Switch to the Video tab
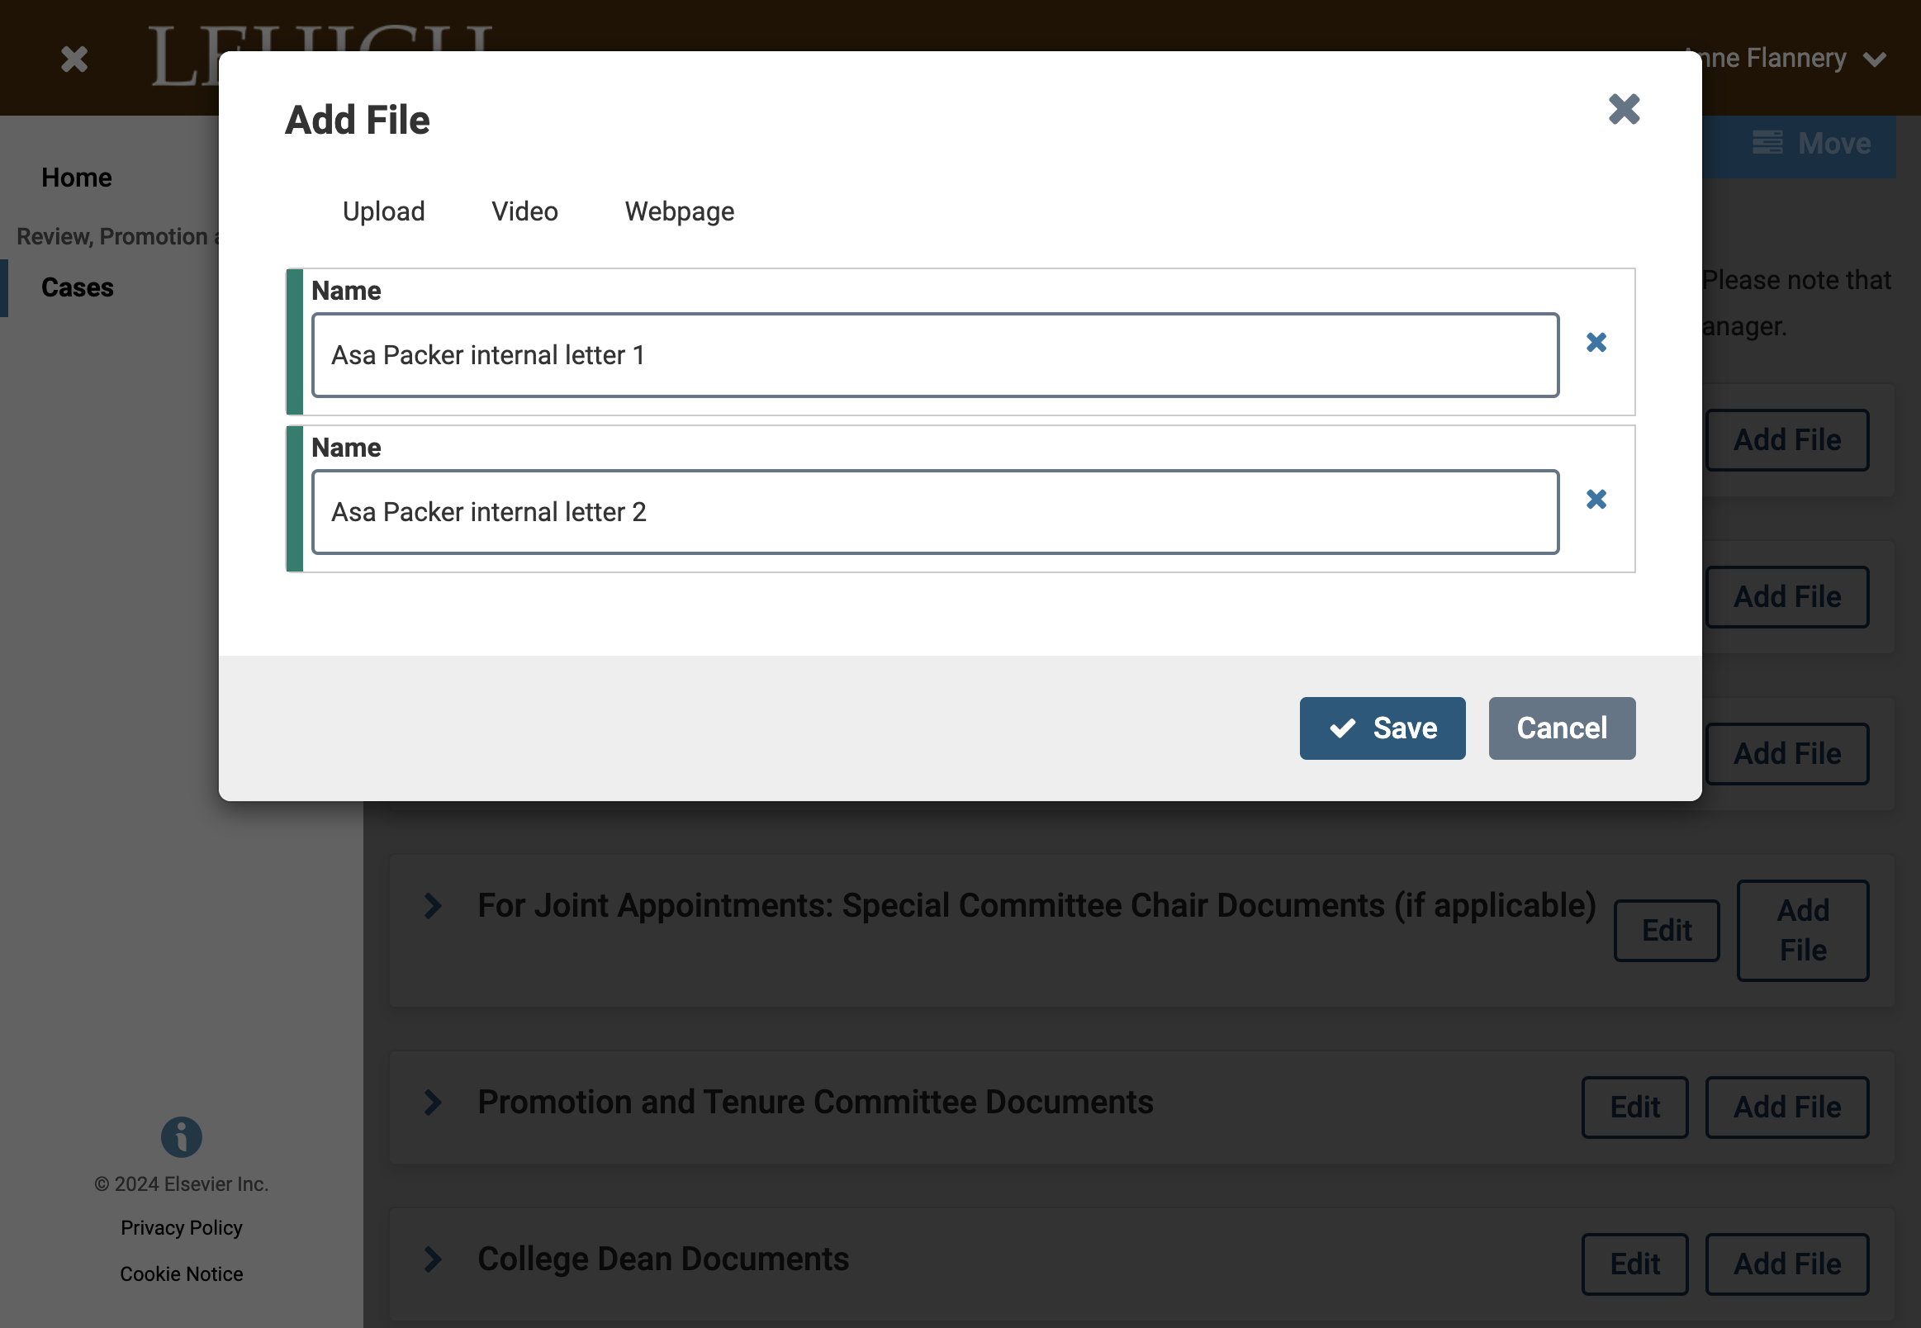The height and width of the screenshot is (1328, 1921). coord(524,211)
